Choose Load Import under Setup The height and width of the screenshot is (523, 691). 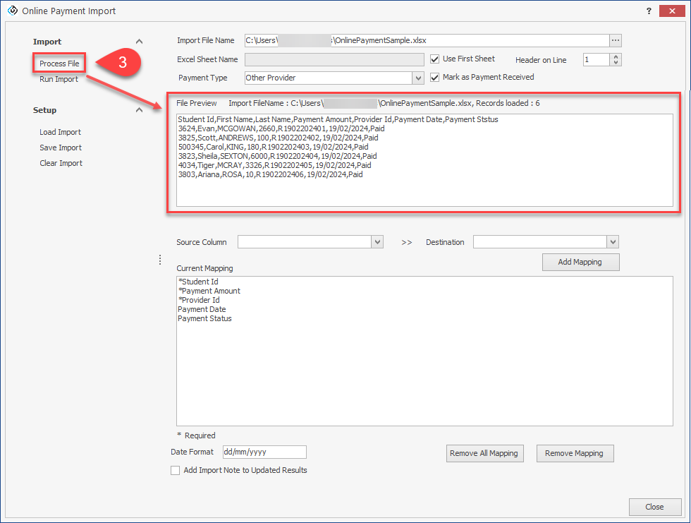click(60, 132)
